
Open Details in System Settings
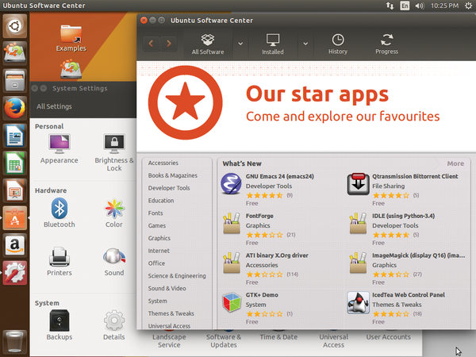point(114,324)
